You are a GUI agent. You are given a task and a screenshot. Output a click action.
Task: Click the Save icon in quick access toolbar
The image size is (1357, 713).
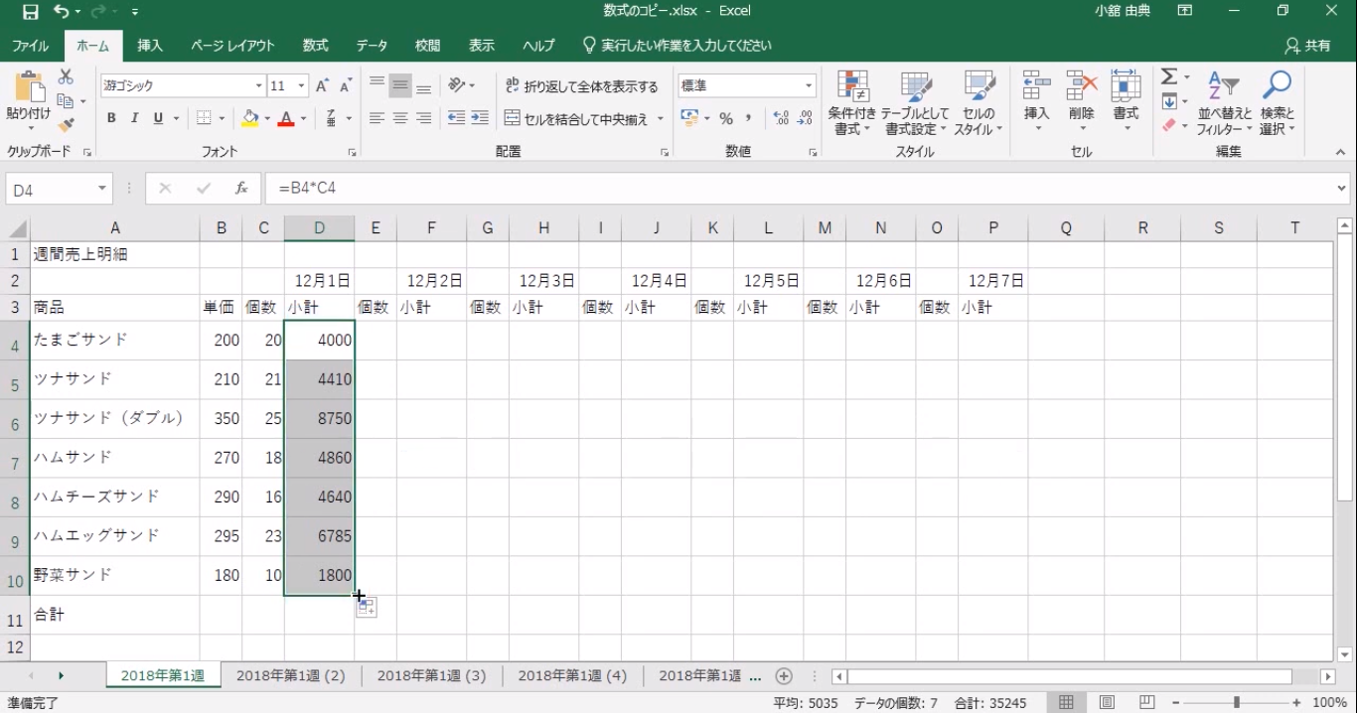(x=30, y=12)
